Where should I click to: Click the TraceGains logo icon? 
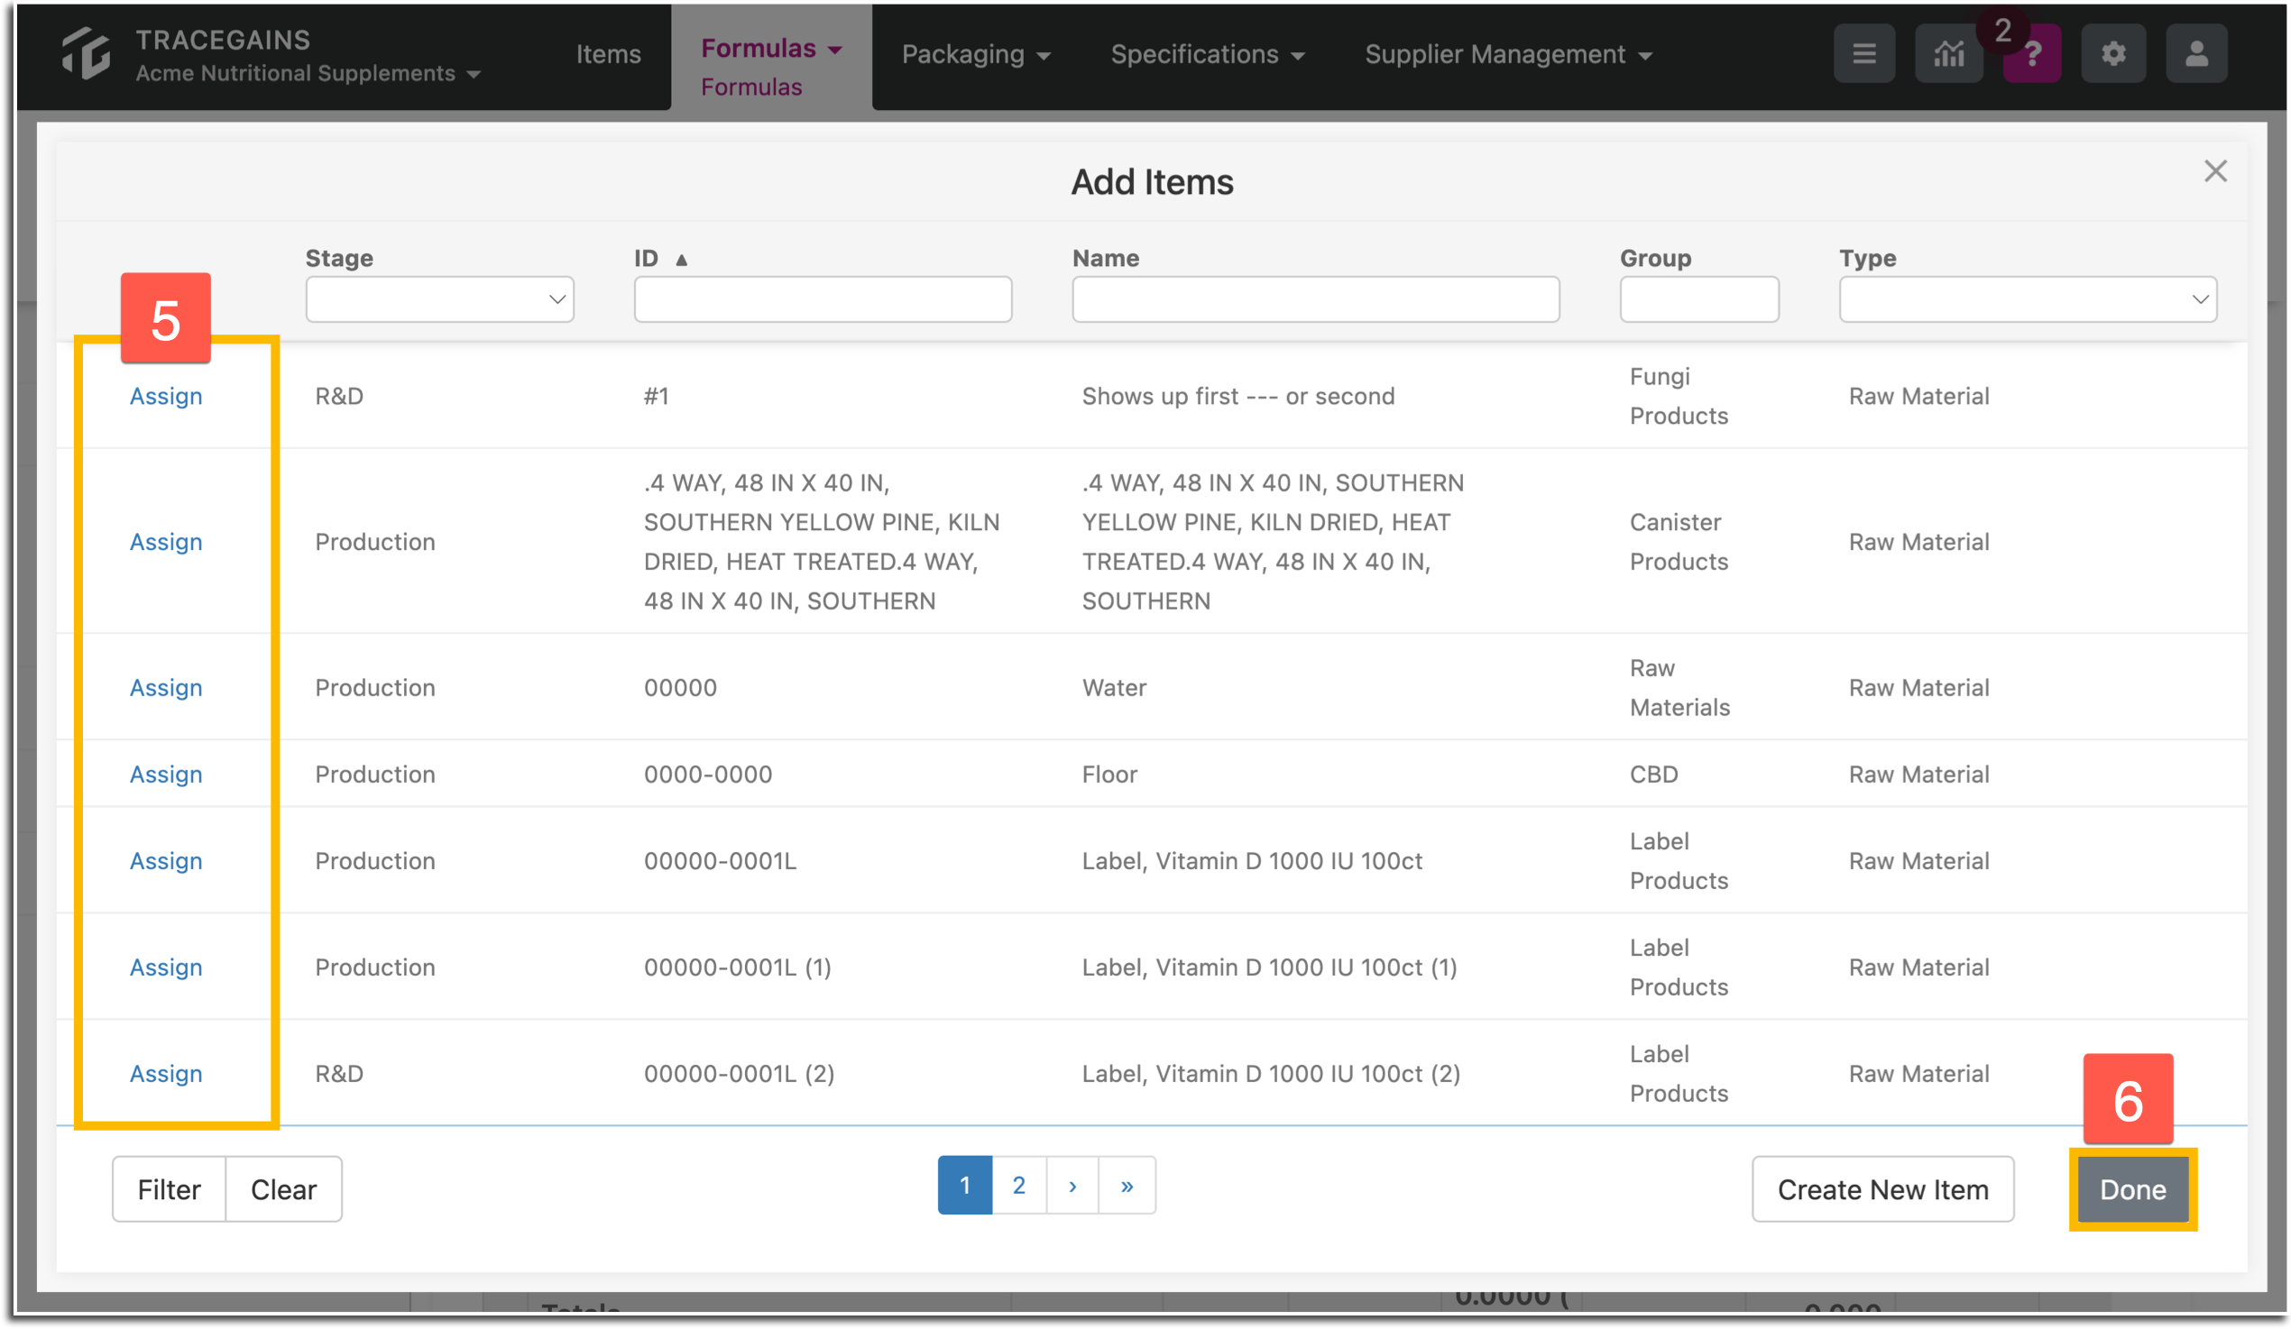click(87, 52)
